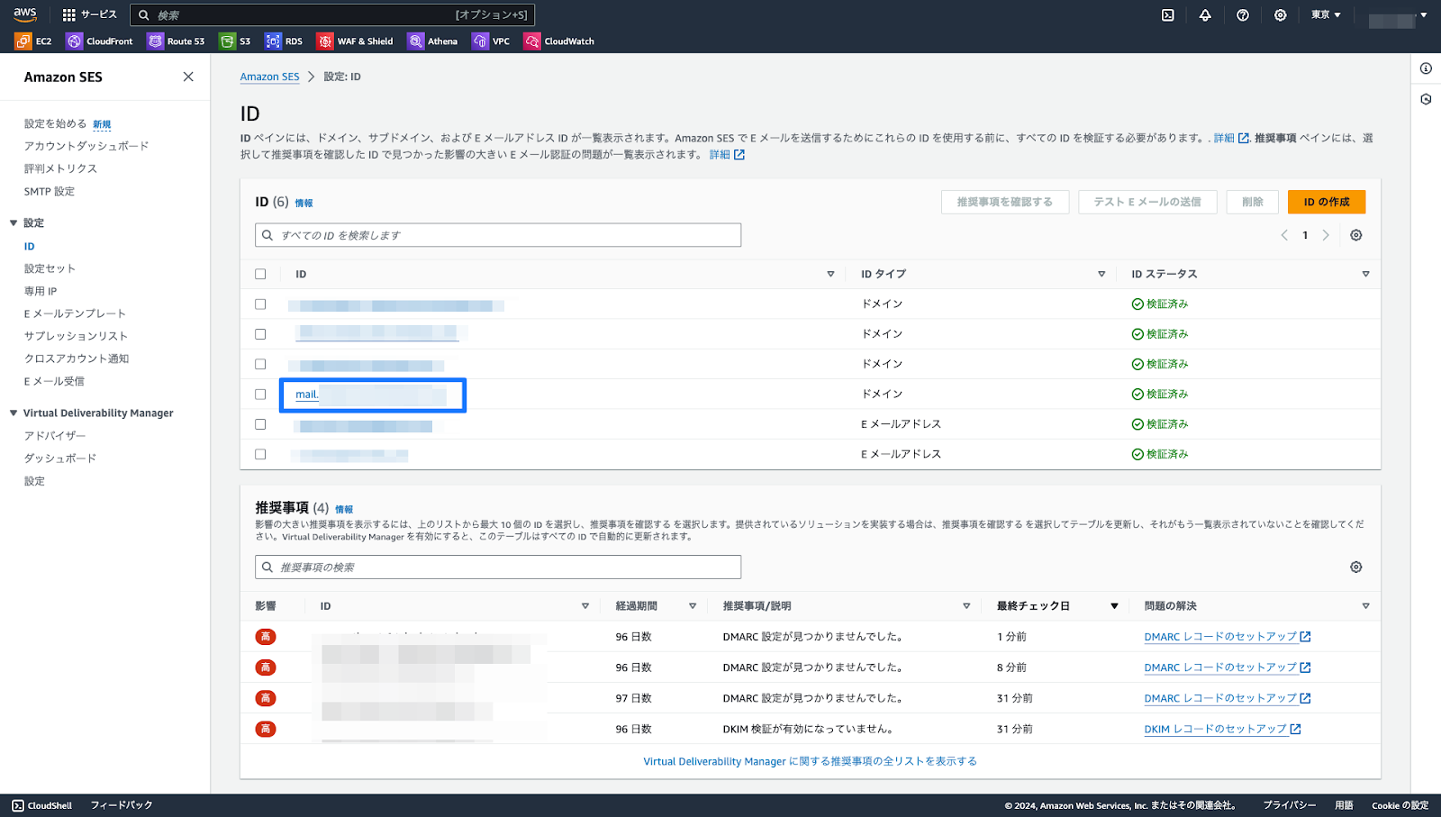The width and height of the screenshot is (1441, 817).
Task: Select the checkbox for the mail. domain row
Action: point(260,394)
